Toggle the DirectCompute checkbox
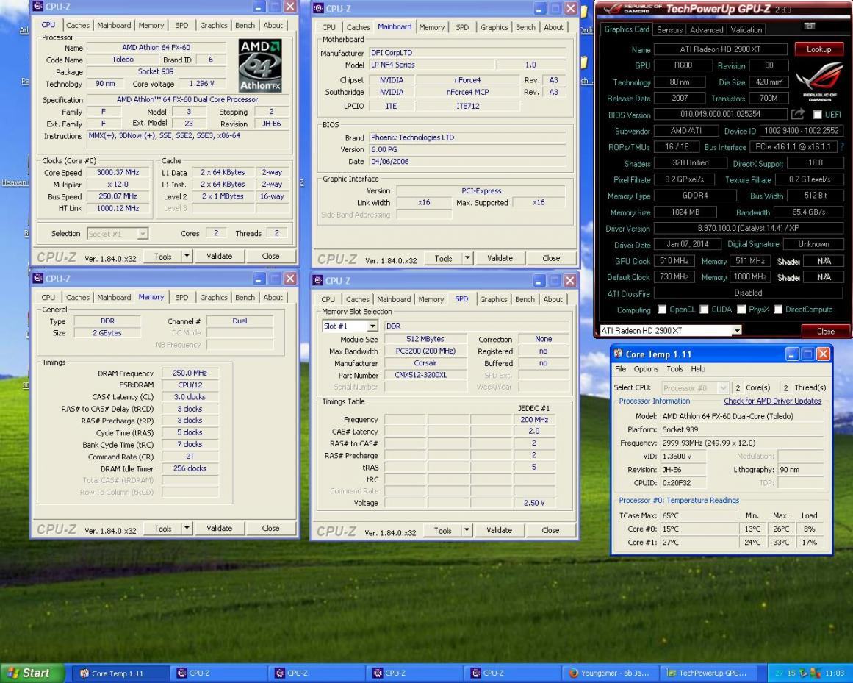Image resolution: width=853 pixels, height=683 pixels. click(x=778, y=309)
